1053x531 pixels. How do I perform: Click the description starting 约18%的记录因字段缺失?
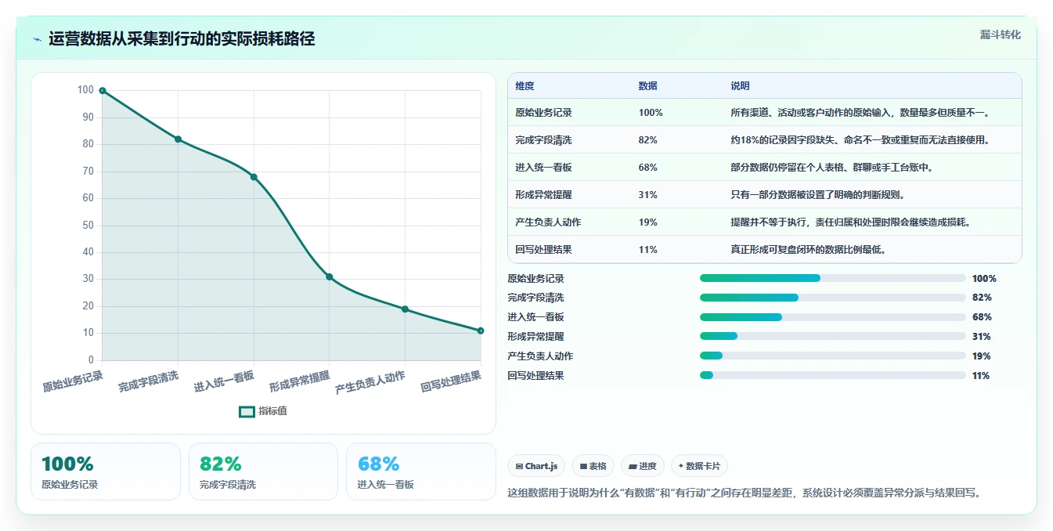(860, 140)
